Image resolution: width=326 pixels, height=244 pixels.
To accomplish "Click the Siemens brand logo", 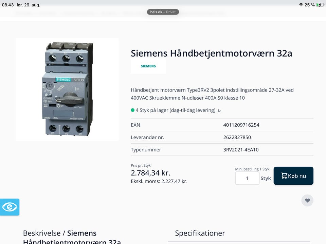I will coord(148,66).
